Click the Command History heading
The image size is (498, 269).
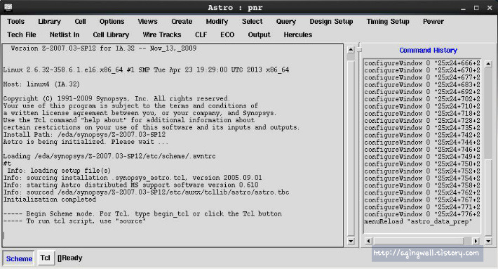point(428,51)
